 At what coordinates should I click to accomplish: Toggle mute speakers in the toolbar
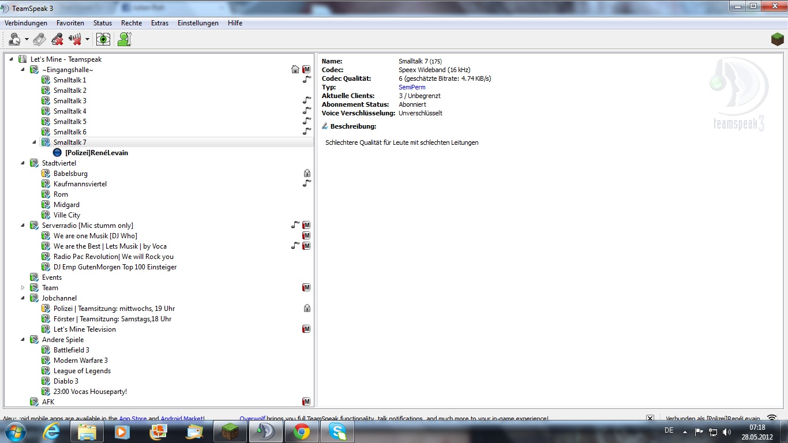[75, 39]
